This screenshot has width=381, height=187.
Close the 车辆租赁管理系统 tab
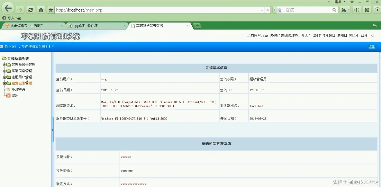click(188, 26)
